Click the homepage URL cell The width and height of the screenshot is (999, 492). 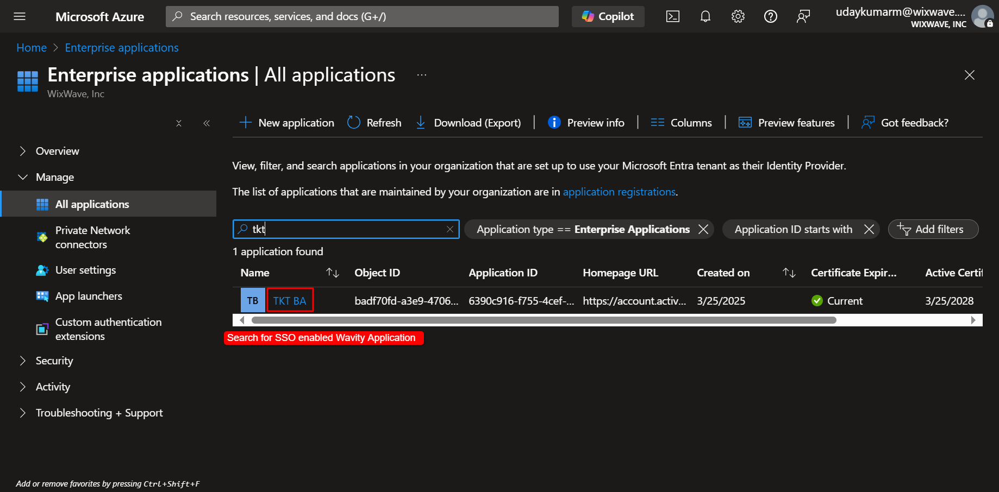634,301
